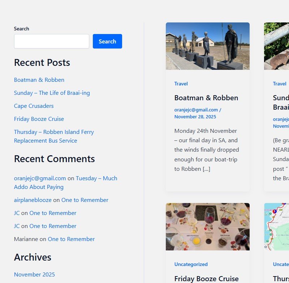289x283 pixels.
Task: Open airplaneblooze's 'One to Remember' comment link
Action: coord(85,200)
